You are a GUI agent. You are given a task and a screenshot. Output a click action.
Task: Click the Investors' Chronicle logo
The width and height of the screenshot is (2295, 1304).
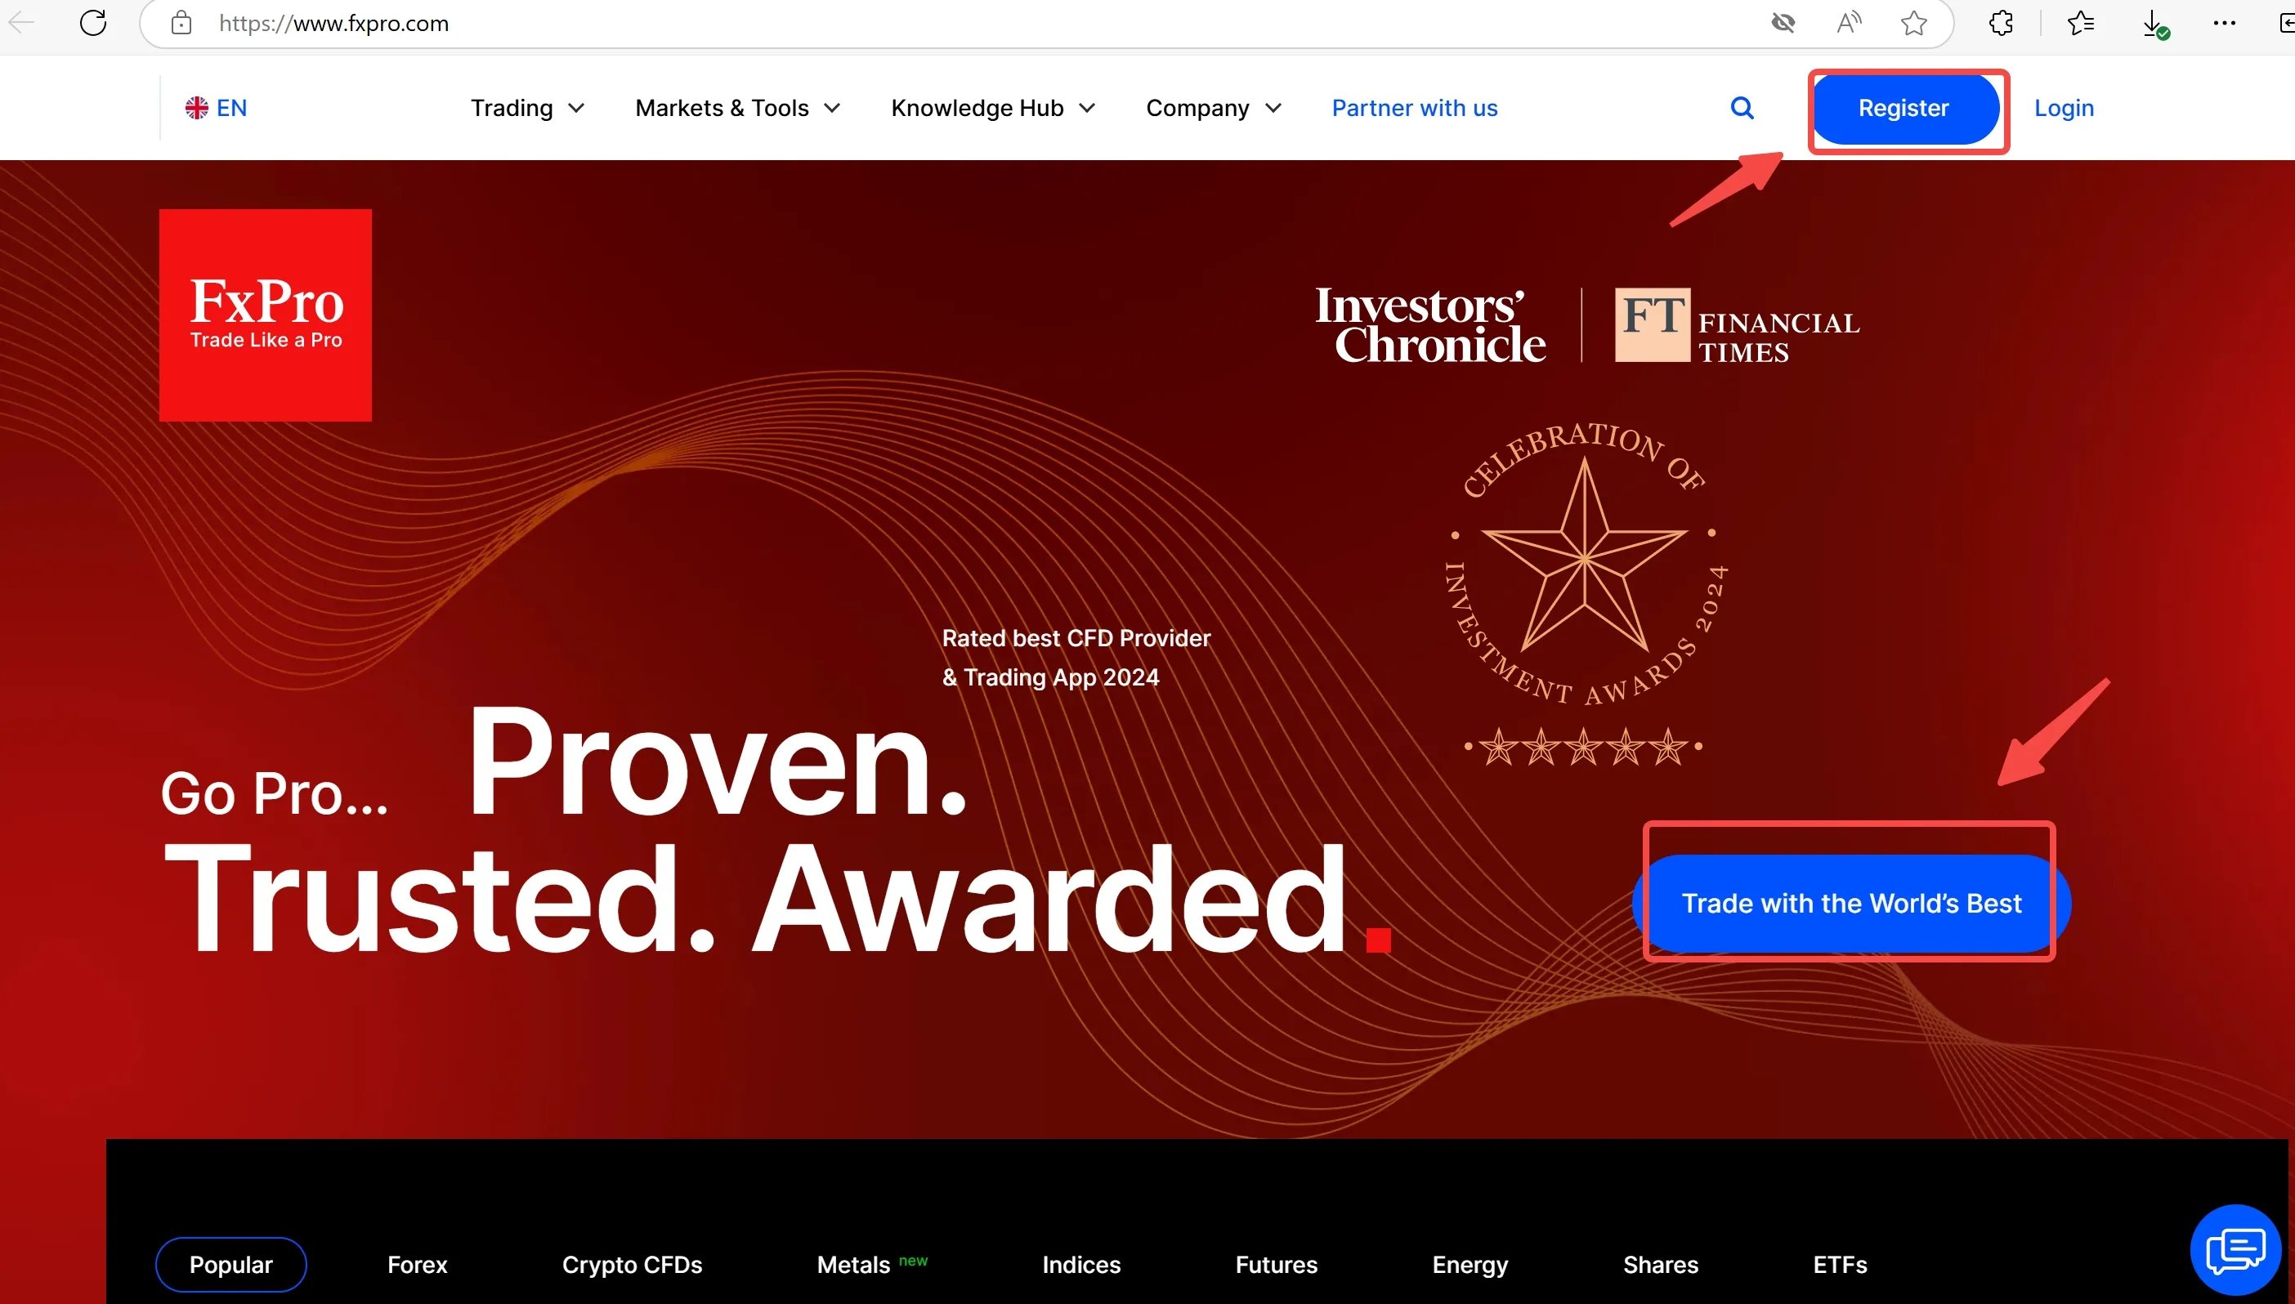1430,325
